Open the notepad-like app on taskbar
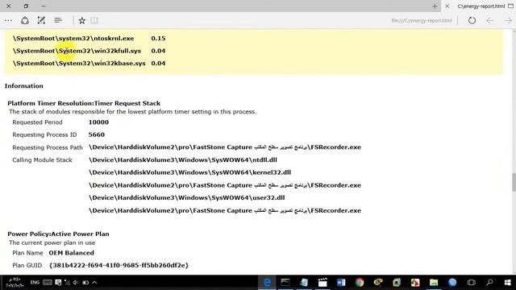 tap(304, 283)
